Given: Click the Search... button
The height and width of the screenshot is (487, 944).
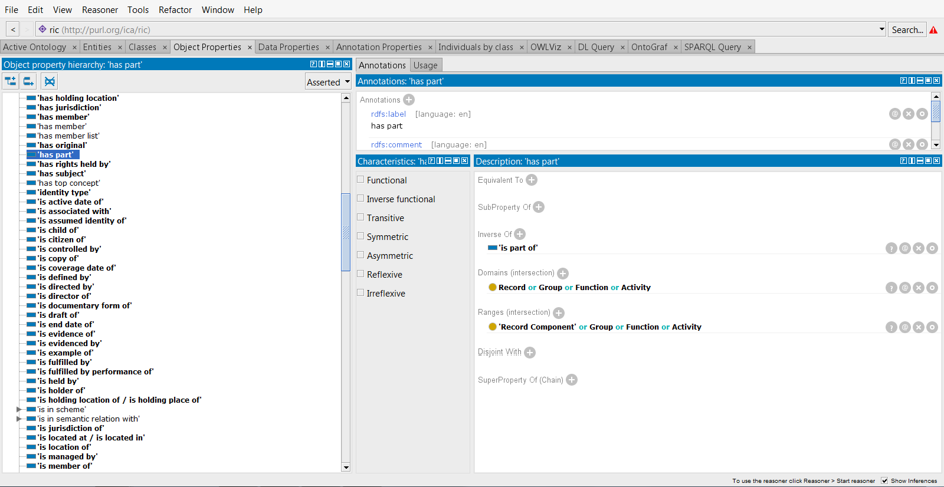Looking at the screenshot, I should [x=907, y=29].
